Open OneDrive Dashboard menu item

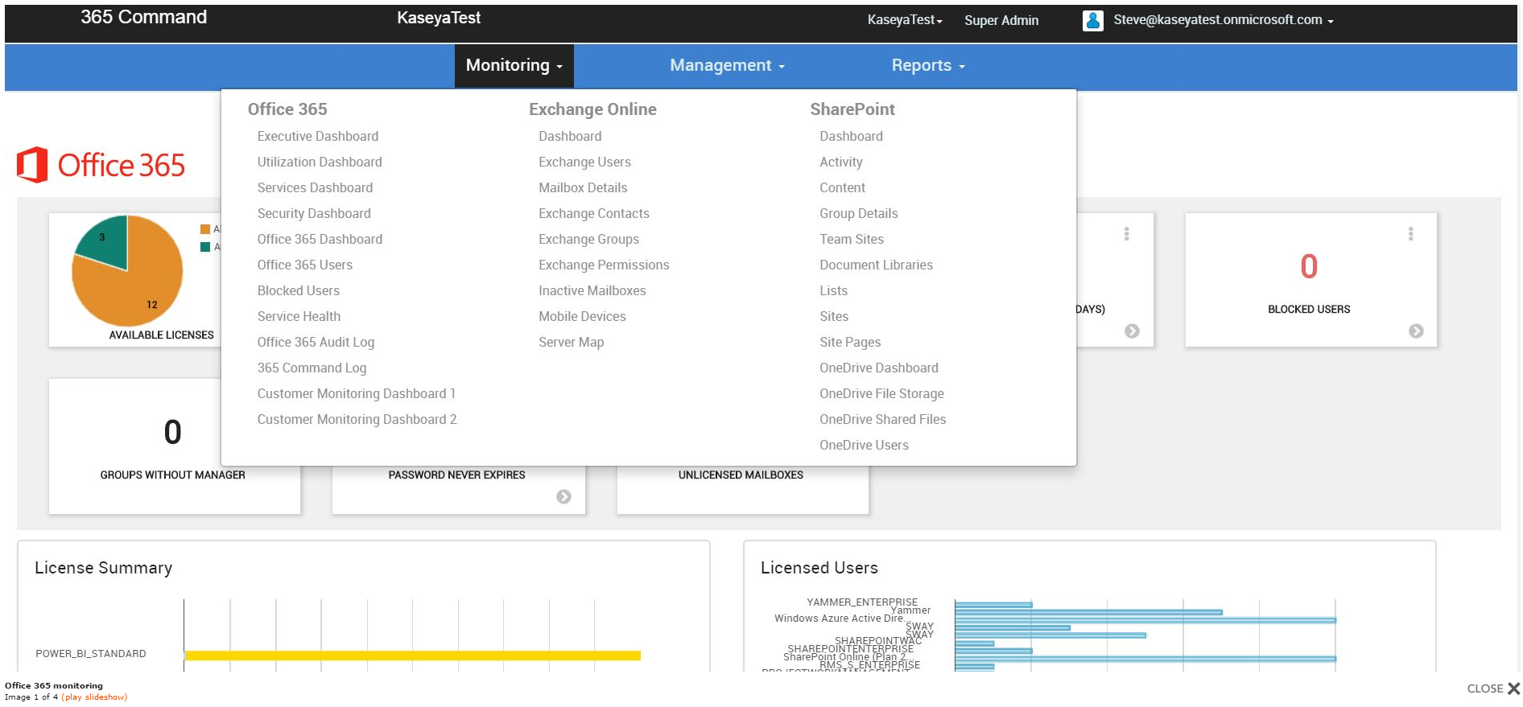(x=879, y=368)
